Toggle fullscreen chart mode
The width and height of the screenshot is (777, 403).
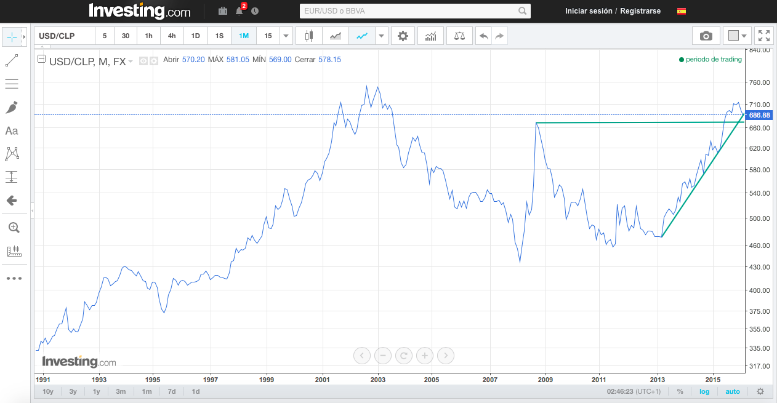pos(763,36)
